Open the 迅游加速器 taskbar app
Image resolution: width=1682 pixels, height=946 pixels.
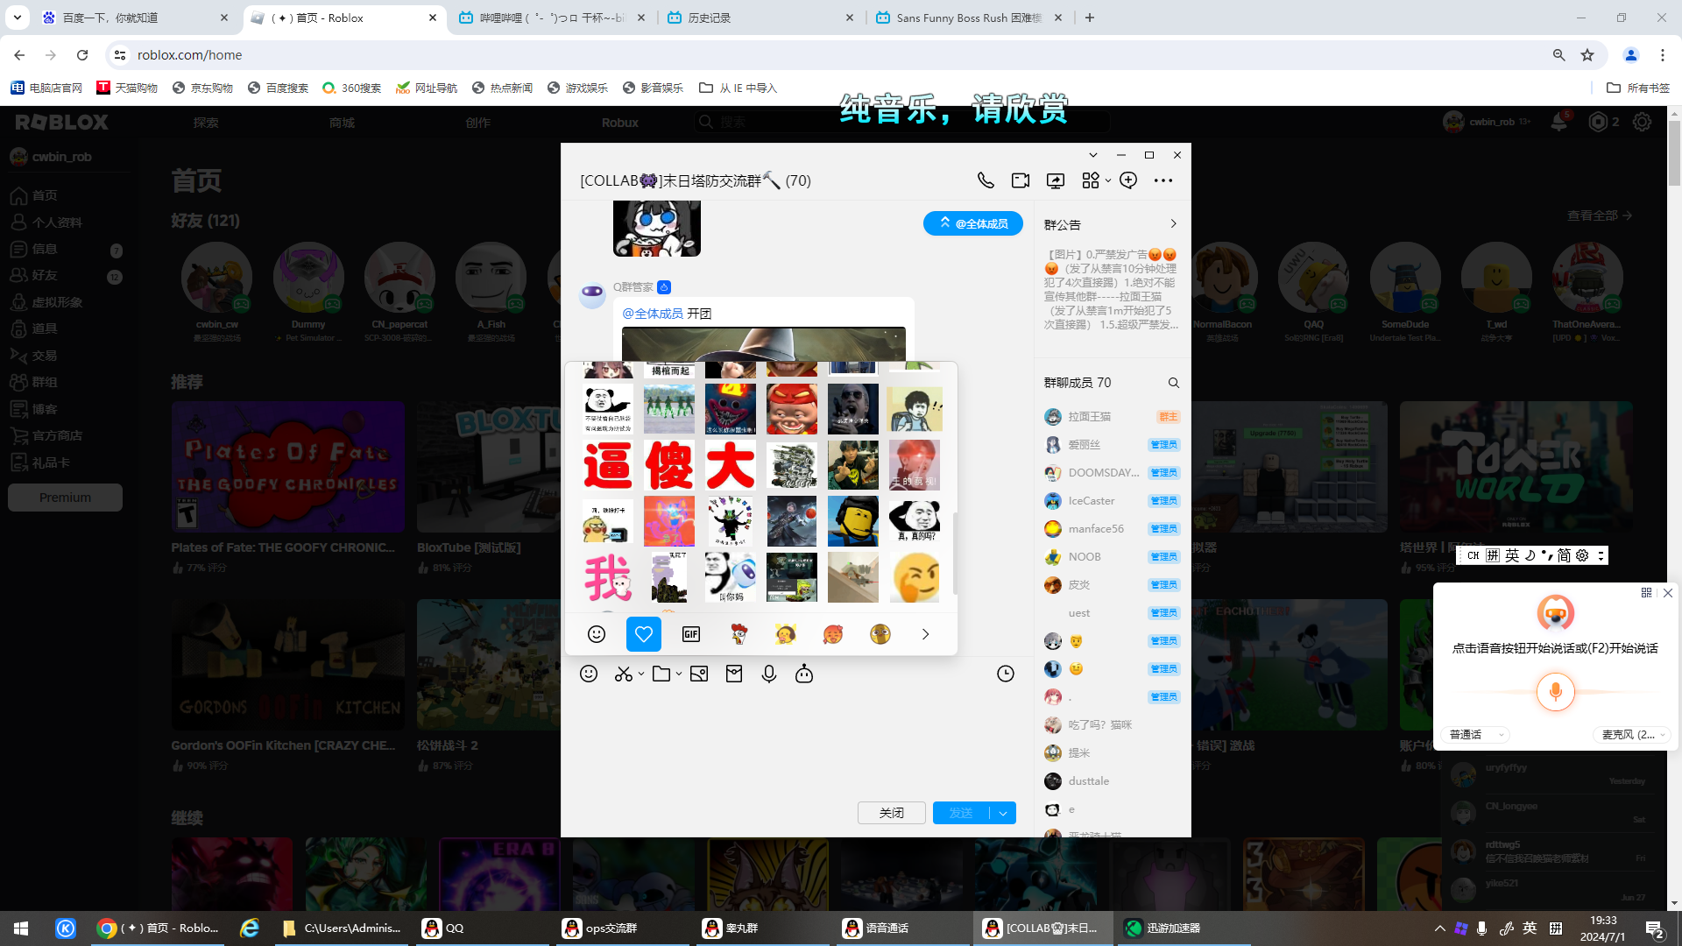[x=1182, y=928]
